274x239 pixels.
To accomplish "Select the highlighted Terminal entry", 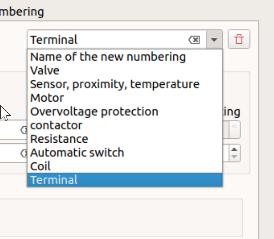I will pyautogui.click(x=54, y=180).
